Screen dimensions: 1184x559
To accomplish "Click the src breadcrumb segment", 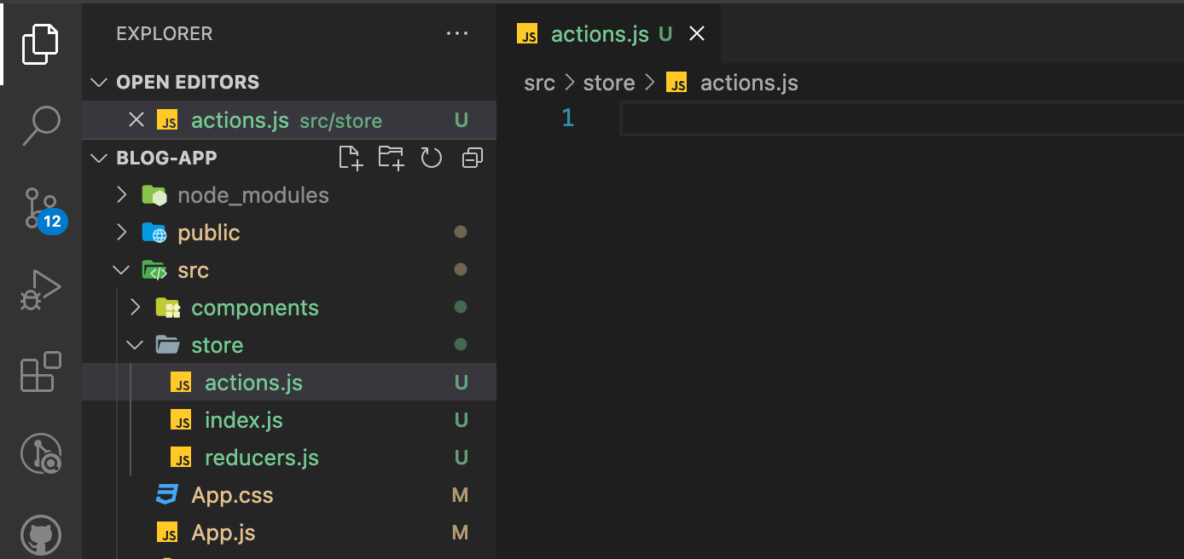I will (x=539, y=83).
